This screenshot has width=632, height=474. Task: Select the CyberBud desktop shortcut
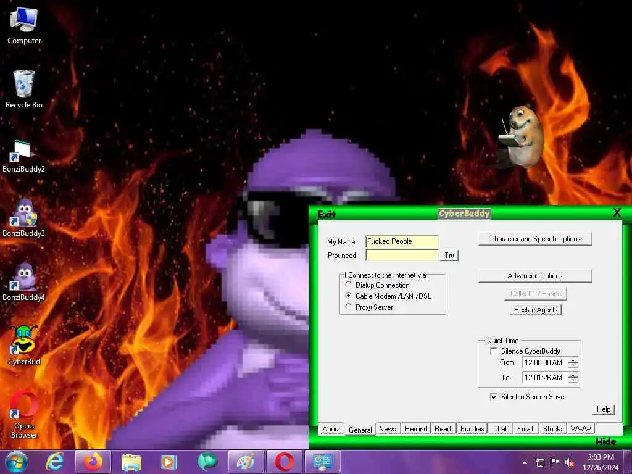point(24,346)
